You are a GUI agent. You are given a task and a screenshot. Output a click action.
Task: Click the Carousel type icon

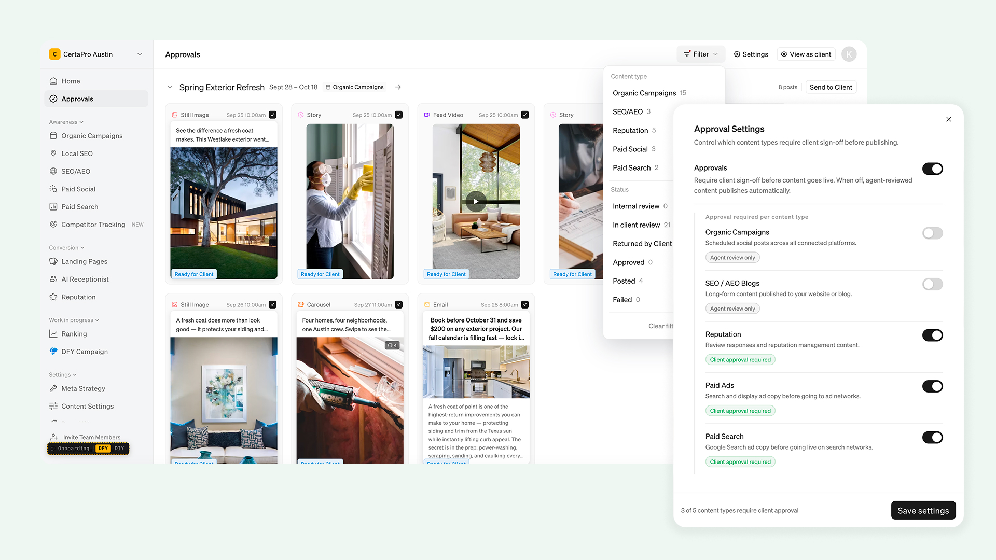point(301,304)
